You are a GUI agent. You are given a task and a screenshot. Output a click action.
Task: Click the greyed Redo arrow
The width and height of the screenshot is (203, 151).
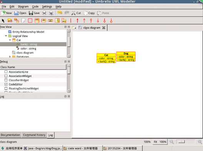67,13
